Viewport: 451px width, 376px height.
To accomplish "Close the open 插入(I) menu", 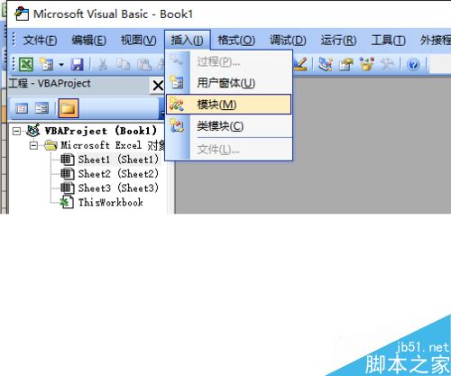I will 187,40.
